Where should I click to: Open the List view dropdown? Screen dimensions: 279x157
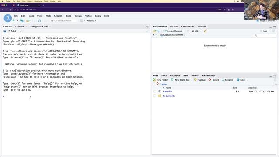(x=265, y=31)
